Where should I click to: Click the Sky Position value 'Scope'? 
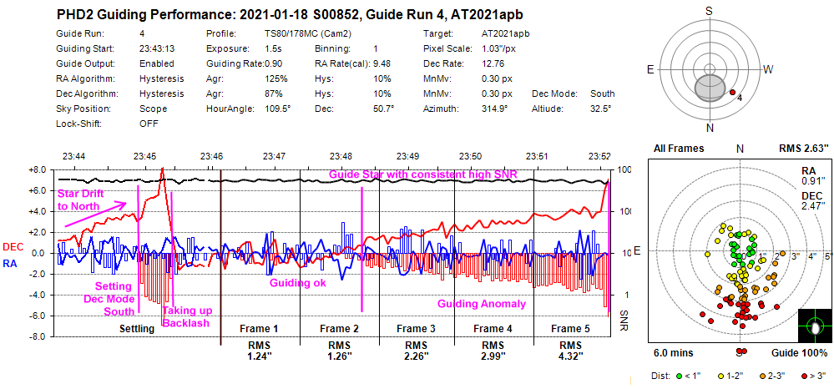(x=153, y=109)
